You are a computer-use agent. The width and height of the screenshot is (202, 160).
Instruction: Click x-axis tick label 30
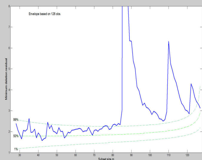click(20, 155)
